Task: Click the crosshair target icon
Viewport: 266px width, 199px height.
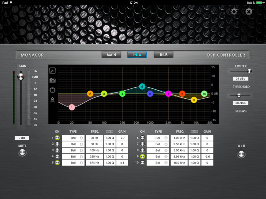Action: (x=53, y=90)
